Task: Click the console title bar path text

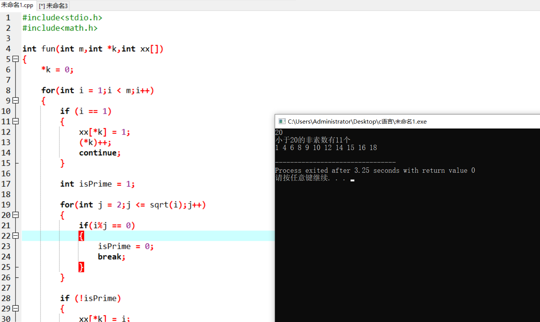Action: point(357,121)
